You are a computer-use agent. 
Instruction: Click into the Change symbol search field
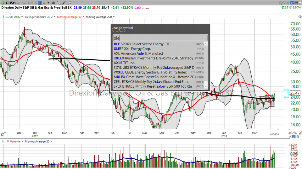click(x=160, y=38)
